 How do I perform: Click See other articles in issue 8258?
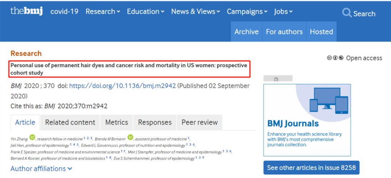pos(311,168)
